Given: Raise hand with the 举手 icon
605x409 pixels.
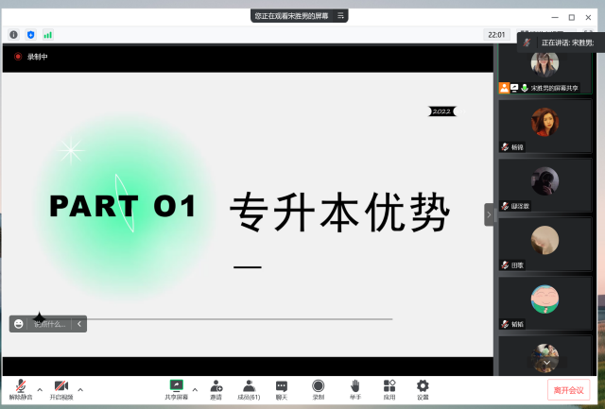Looking at the screenshot, I should pos(355,388).
